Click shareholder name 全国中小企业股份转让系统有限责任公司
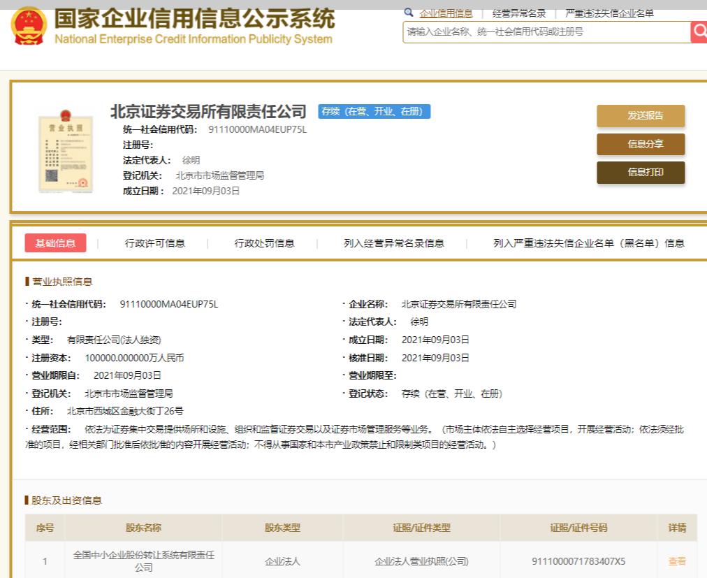Image resolution: width=707 pixels, height=578 pixels. (x=143, y=561)
